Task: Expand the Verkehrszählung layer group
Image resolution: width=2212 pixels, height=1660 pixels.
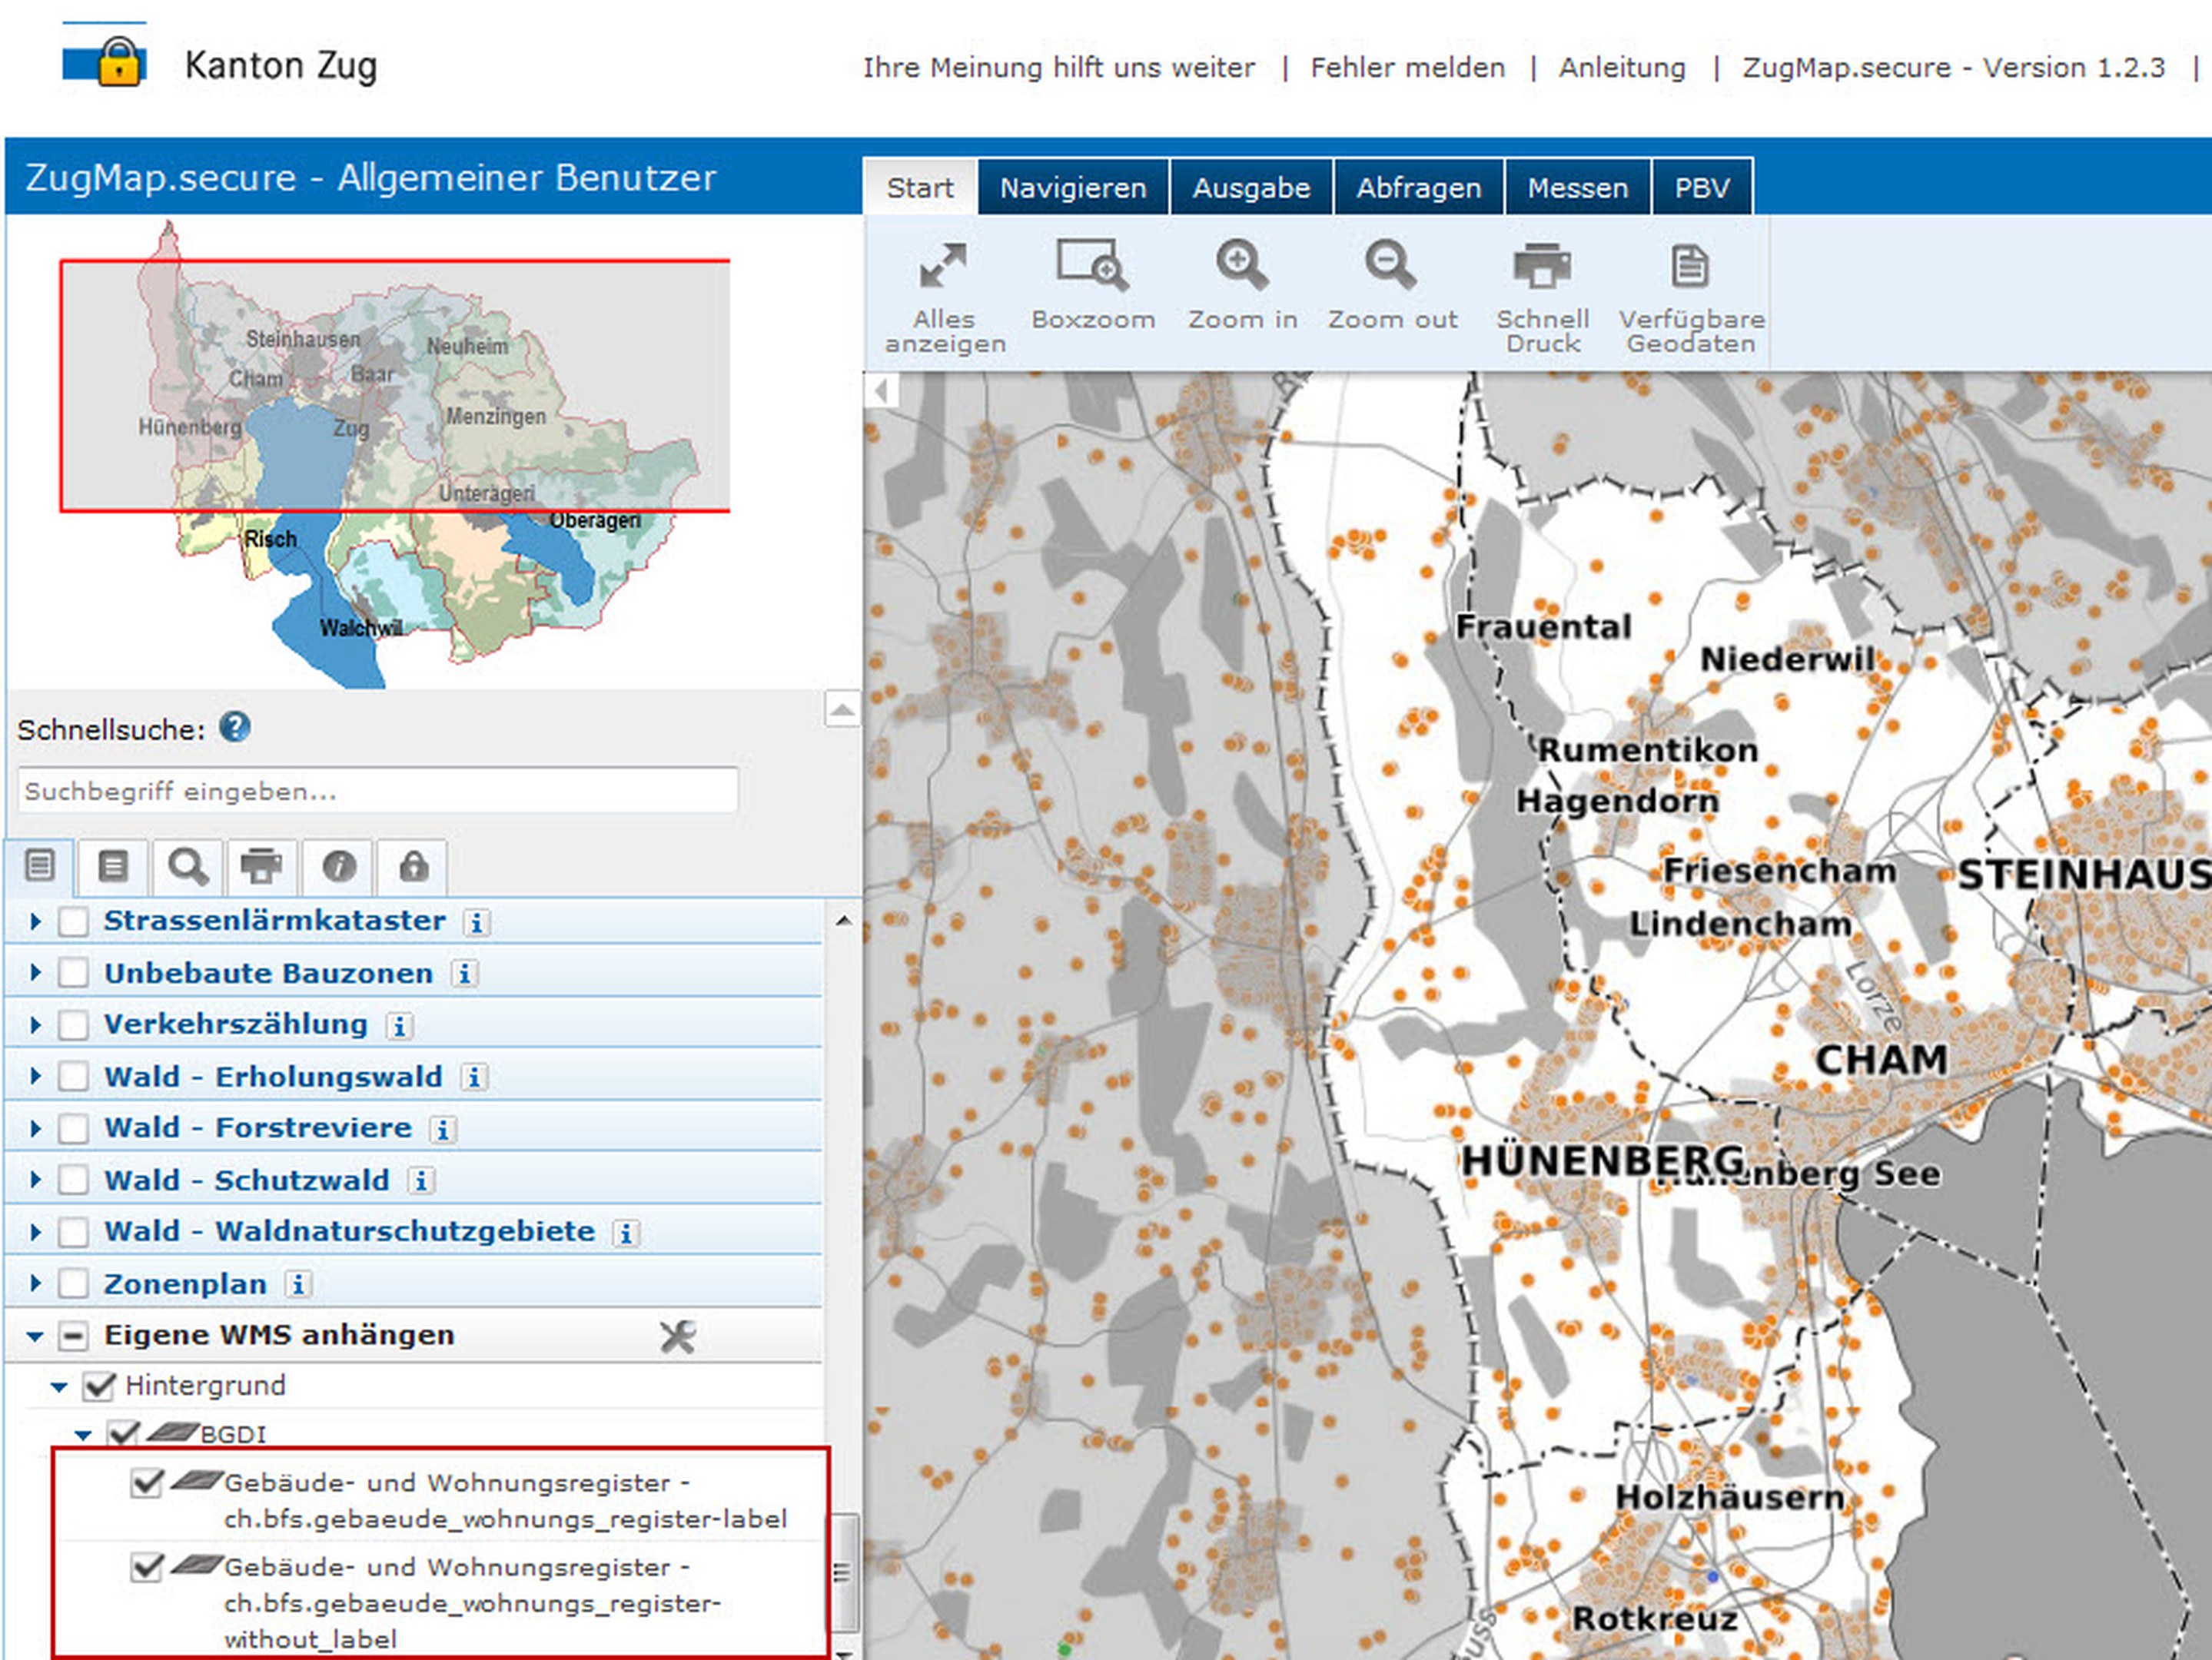Action: coord(36,1025)
